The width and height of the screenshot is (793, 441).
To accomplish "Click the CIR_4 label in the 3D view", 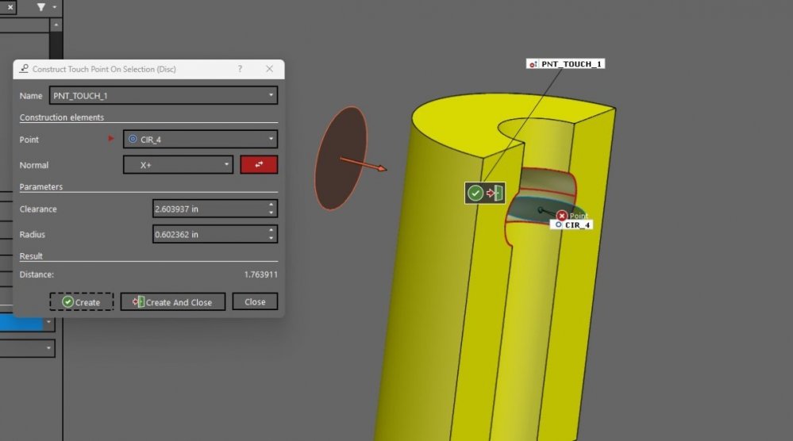I will click(576, 225).
